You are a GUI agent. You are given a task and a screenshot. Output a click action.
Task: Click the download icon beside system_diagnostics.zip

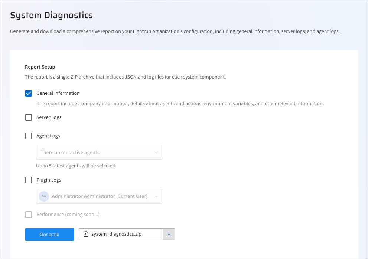[169, 234]
